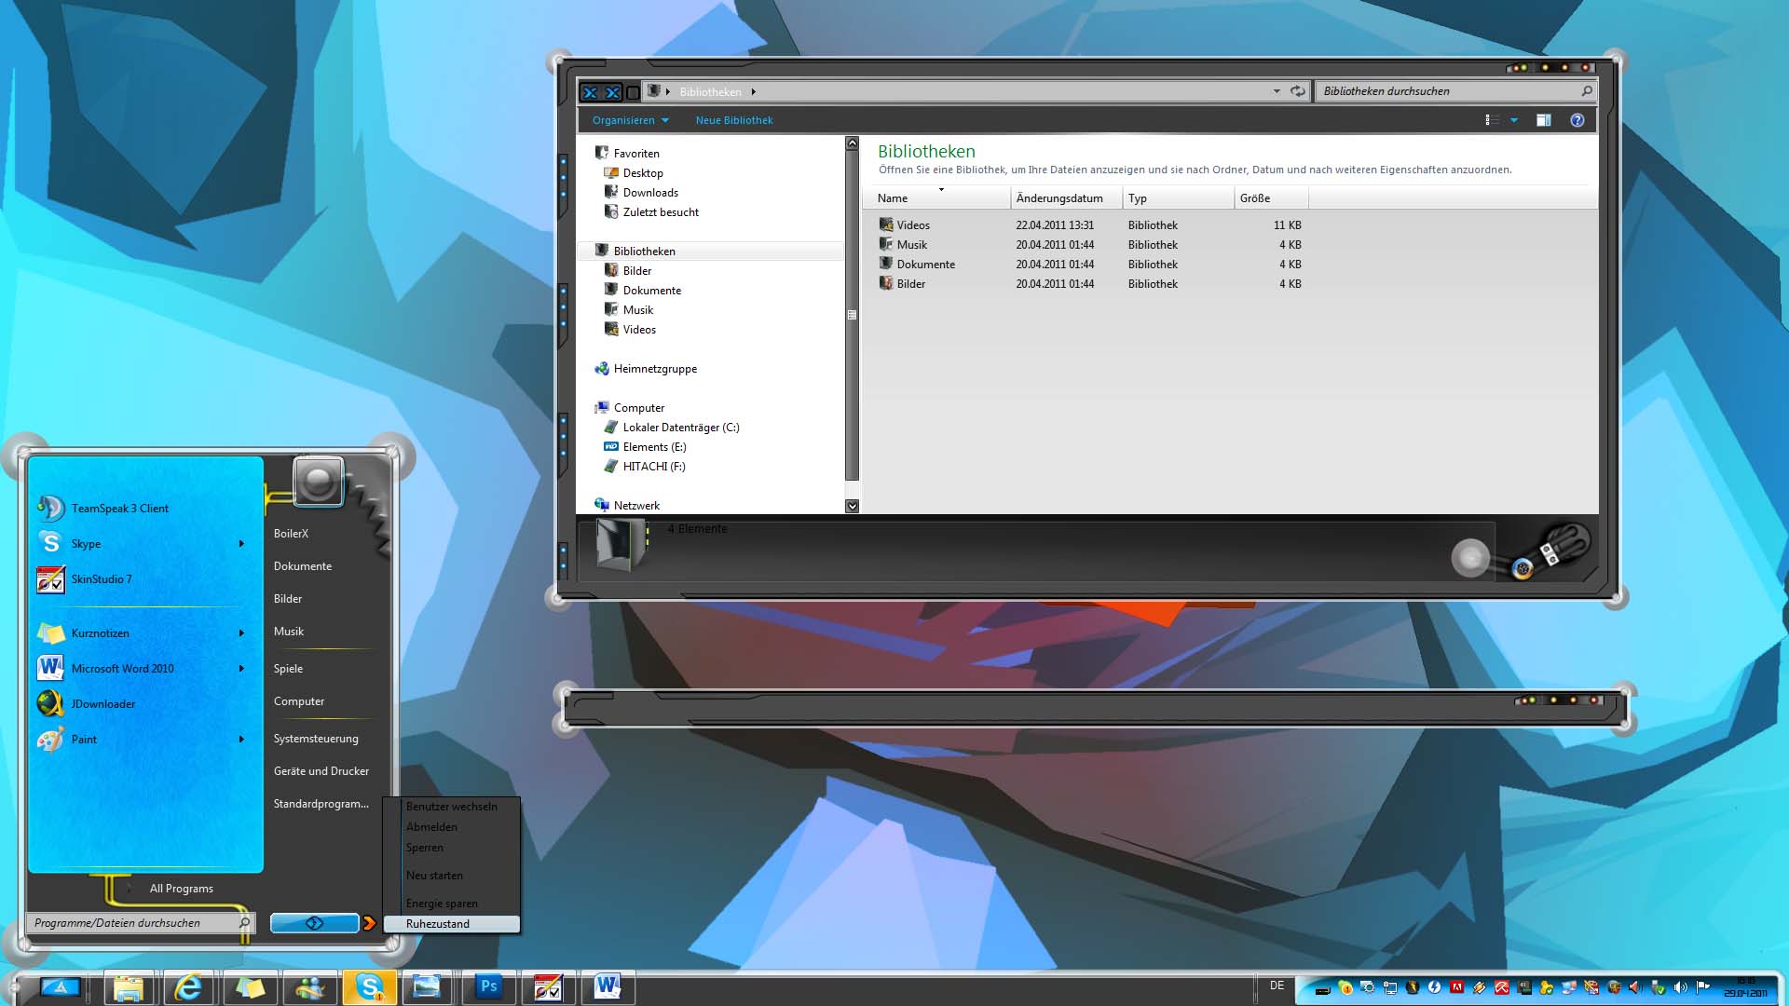Expand Kurznotizen jump list arrow
The image size is (1789, 1006).
[241, 633]
